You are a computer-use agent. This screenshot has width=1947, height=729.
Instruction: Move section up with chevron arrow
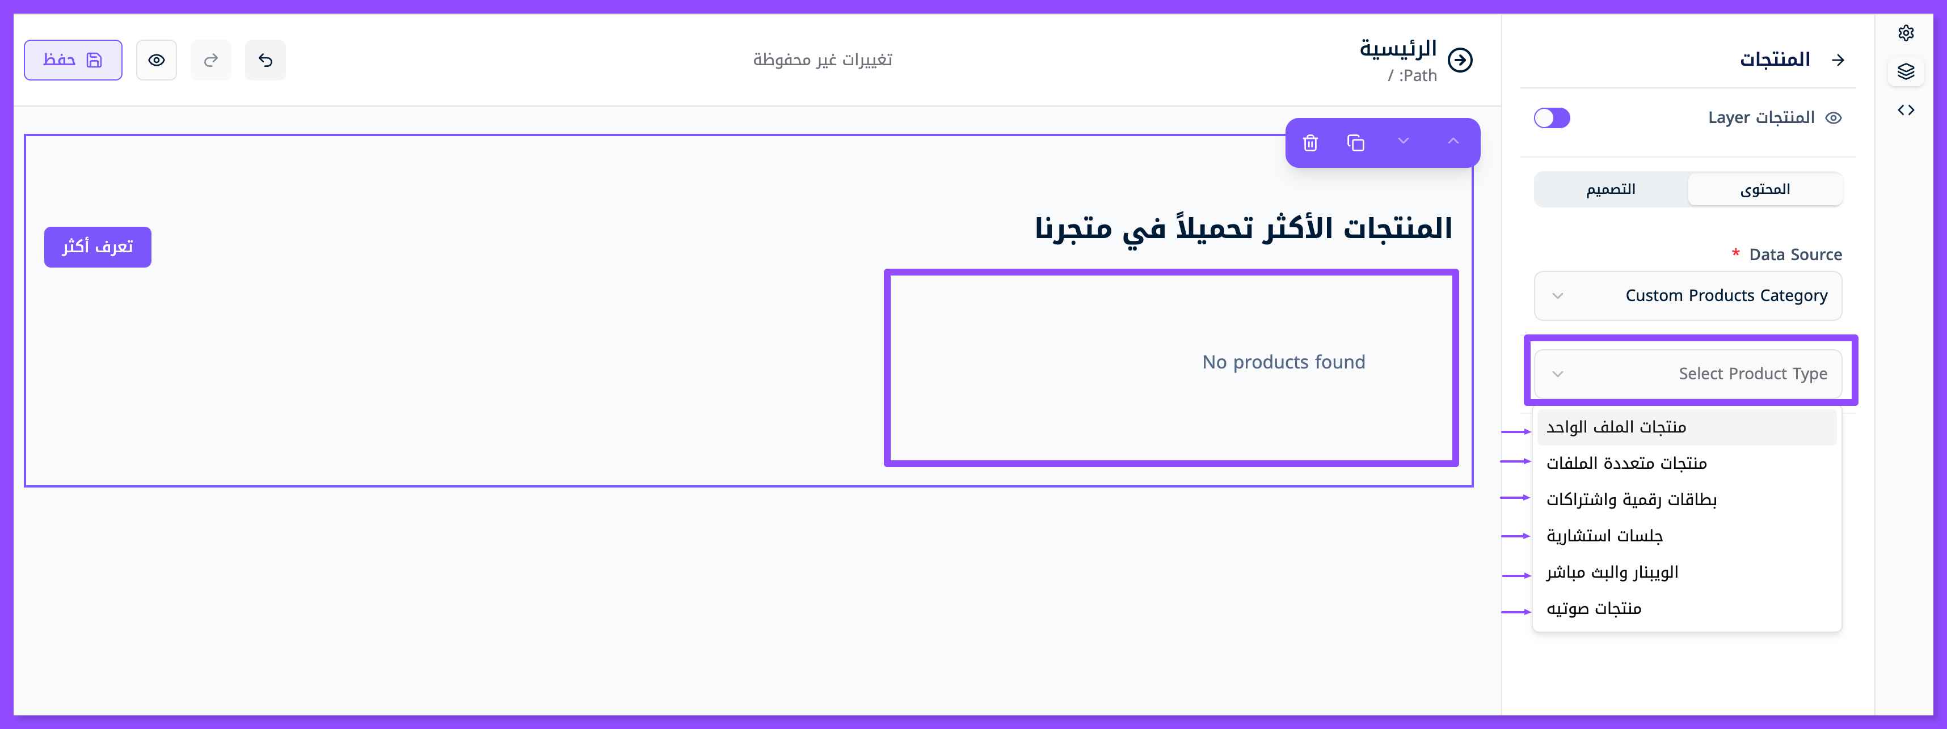click(x=1453, y=141)
